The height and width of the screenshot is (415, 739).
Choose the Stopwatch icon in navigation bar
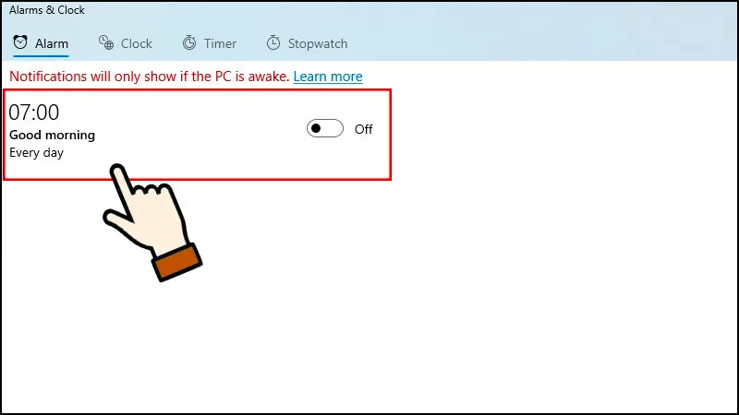(x=273, y=42)
